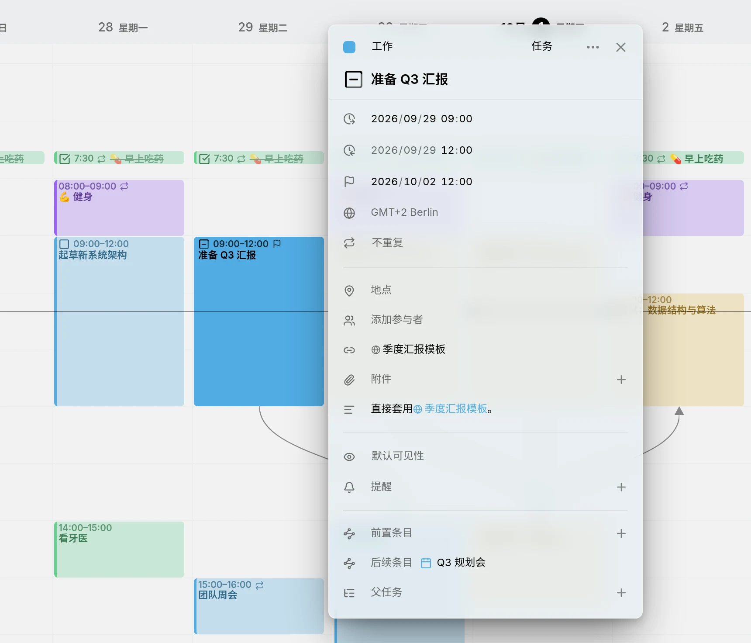The image size is (751, 643).
Task: Open the 任务 type selector
Action: (541, 46)
